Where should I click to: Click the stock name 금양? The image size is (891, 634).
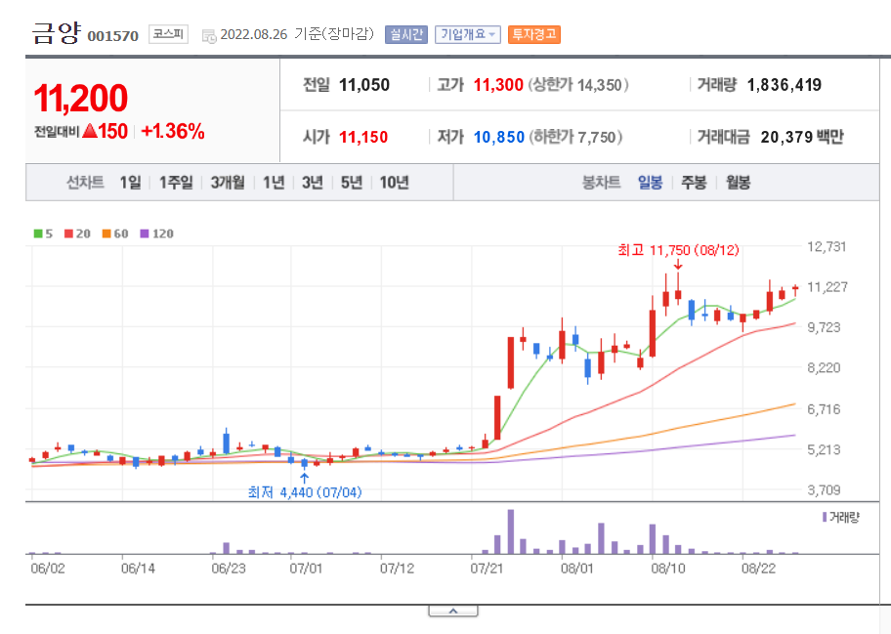[57, 33]
